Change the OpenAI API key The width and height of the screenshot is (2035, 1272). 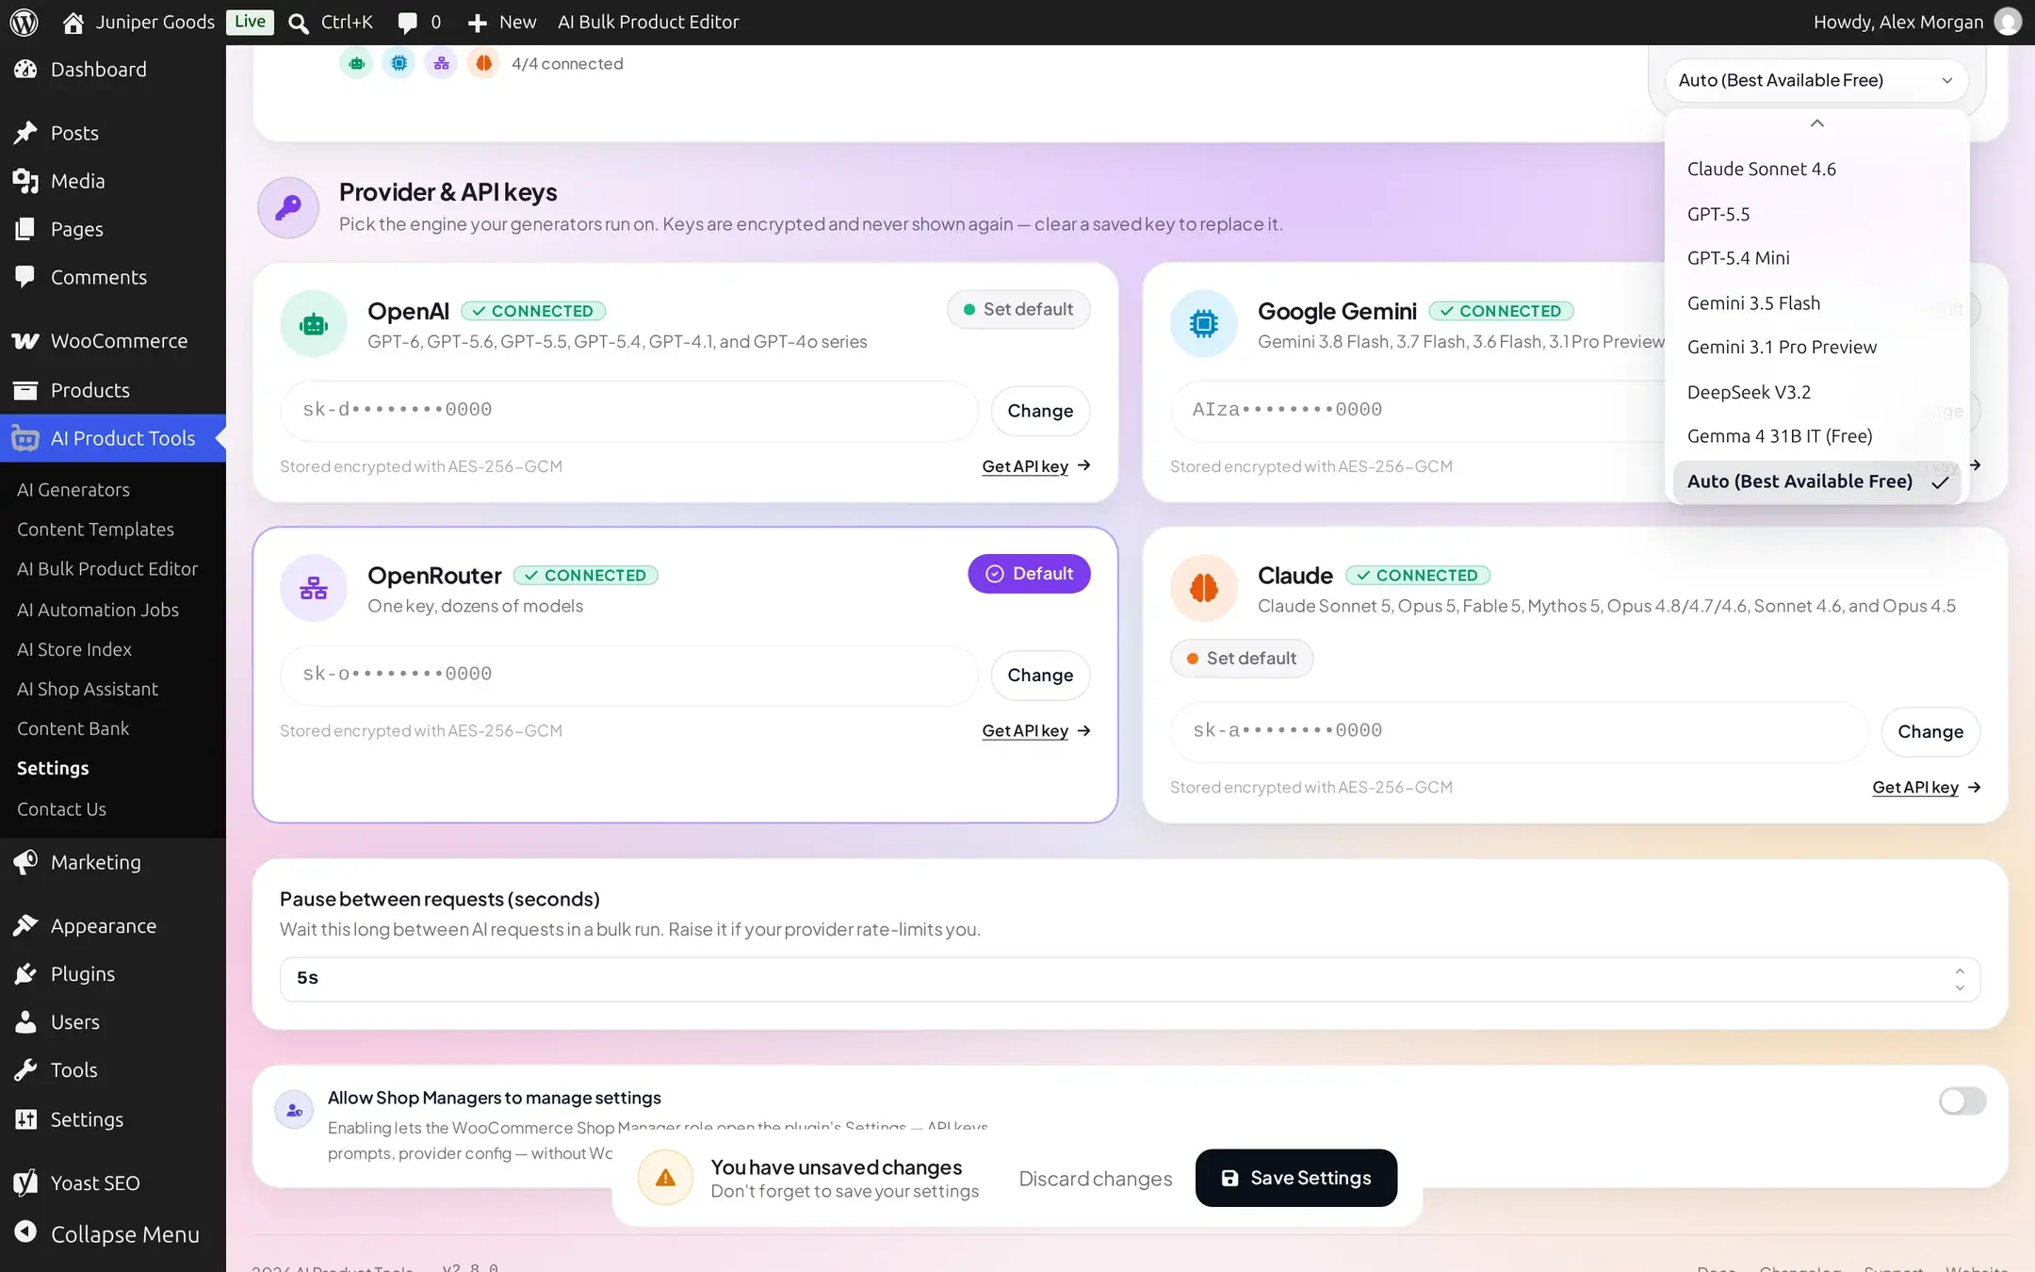click(1040, 411)
